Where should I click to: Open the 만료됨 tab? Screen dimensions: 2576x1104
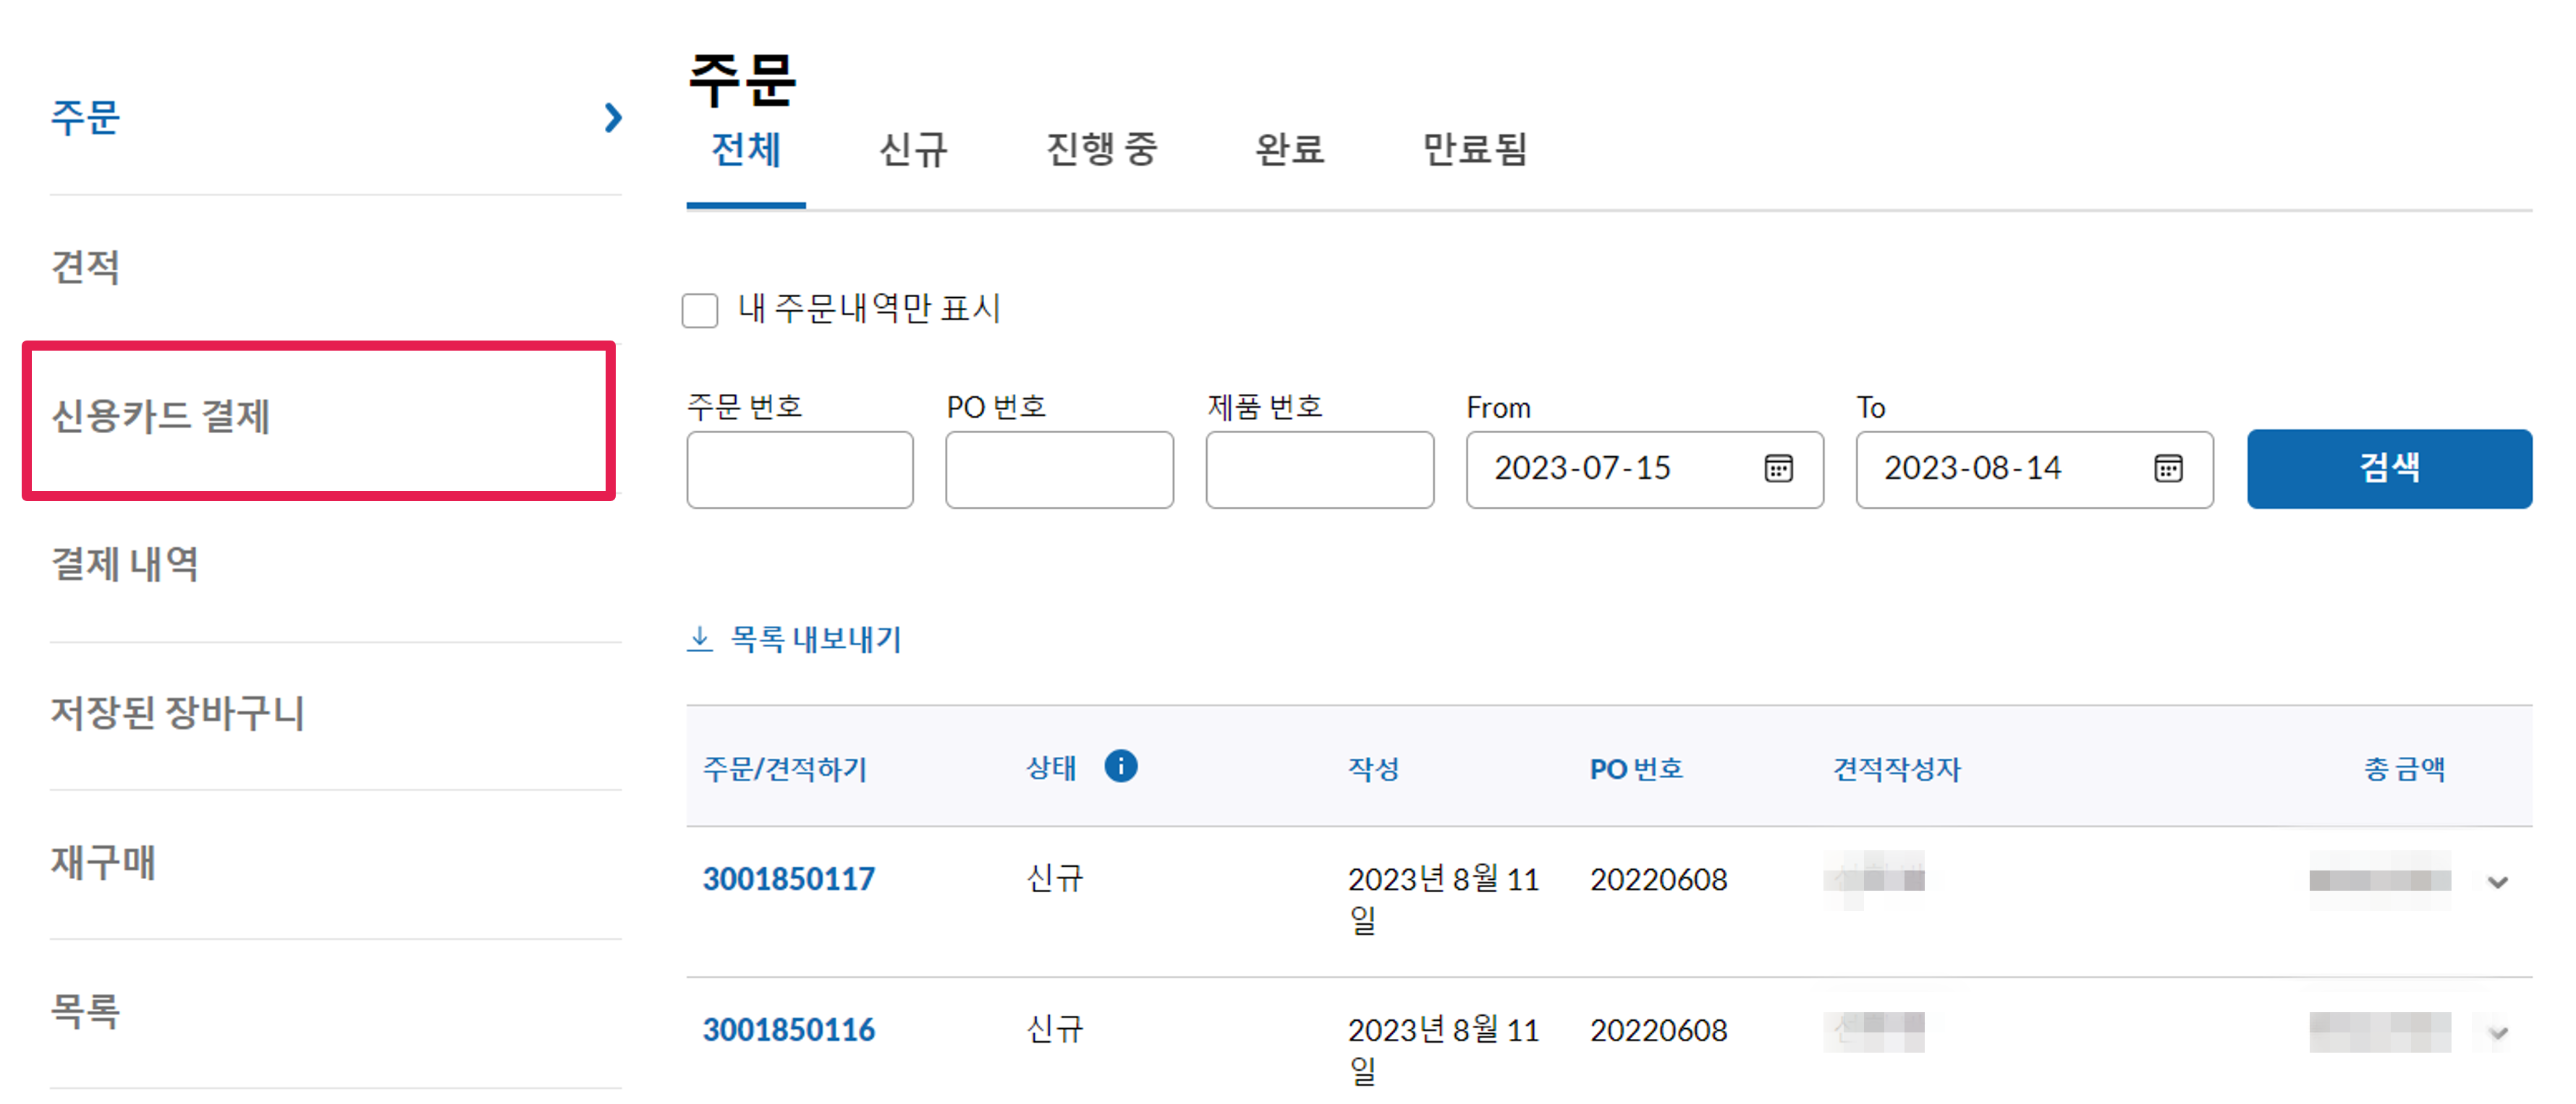point(1475,150)
